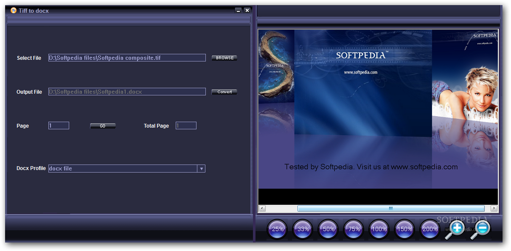511x251 pixels.
Task: Set preview zoom to 200%
Action: tap(430, 229)
